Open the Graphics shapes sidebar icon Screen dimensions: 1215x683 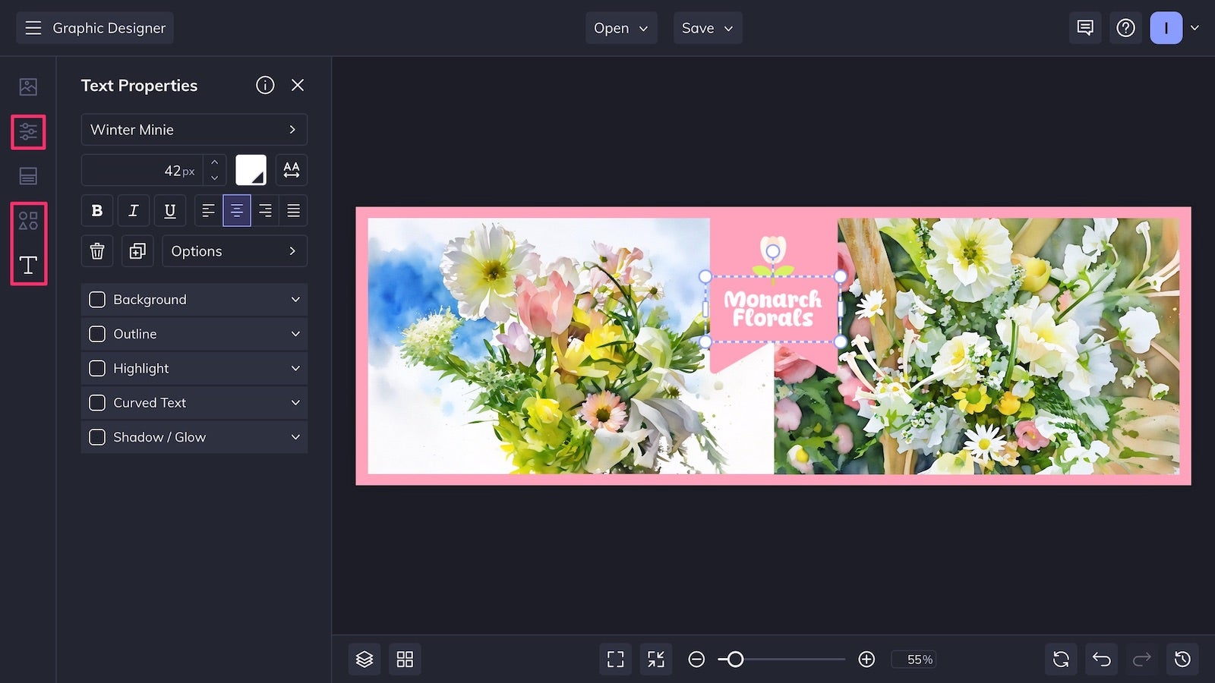point(28,221)
